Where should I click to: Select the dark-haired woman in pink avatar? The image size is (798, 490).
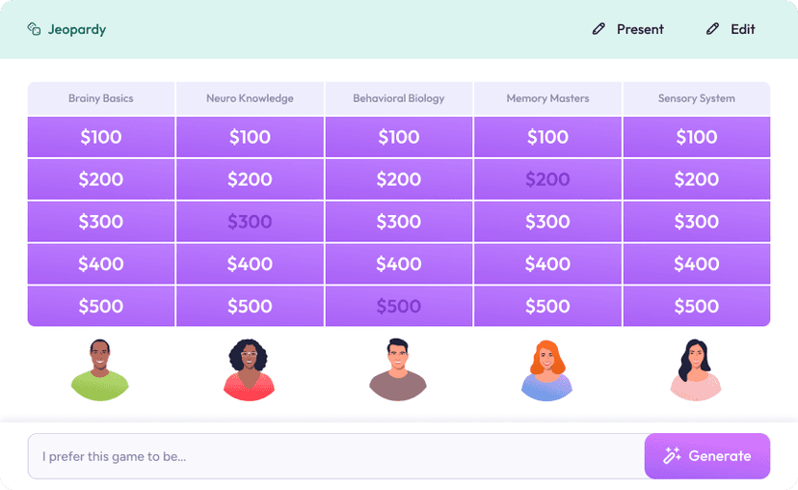[696, 369]
